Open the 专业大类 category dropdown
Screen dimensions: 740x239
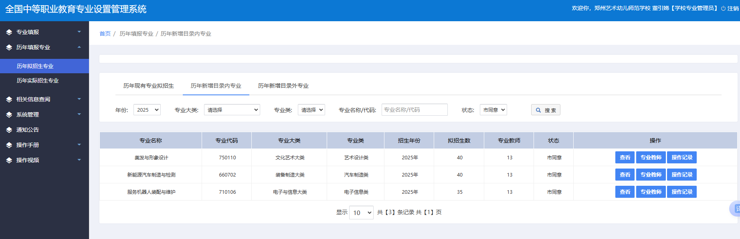(232, 110)
